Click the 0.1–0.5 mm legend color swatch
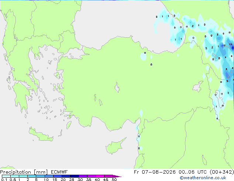Viewport: 234px width, 181px height. (x=6, y=176)
